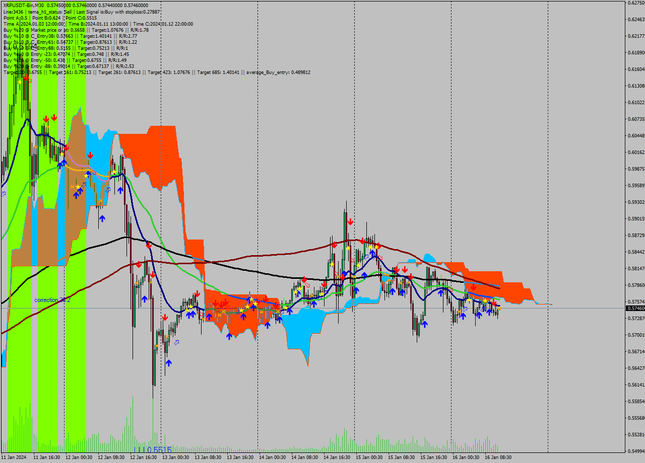Click the '14 Jan 08:30' time axis label

(305, 457)
